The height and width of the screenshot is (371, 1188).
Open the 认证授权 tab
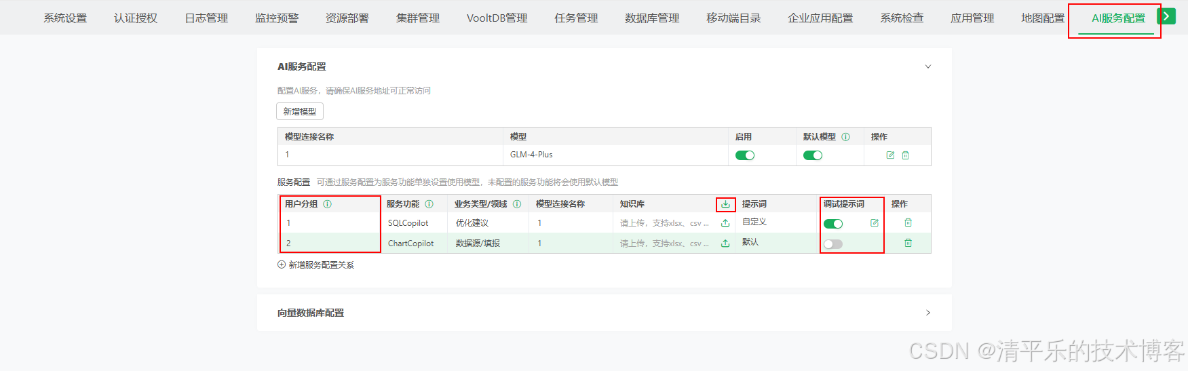coord(136,18)
